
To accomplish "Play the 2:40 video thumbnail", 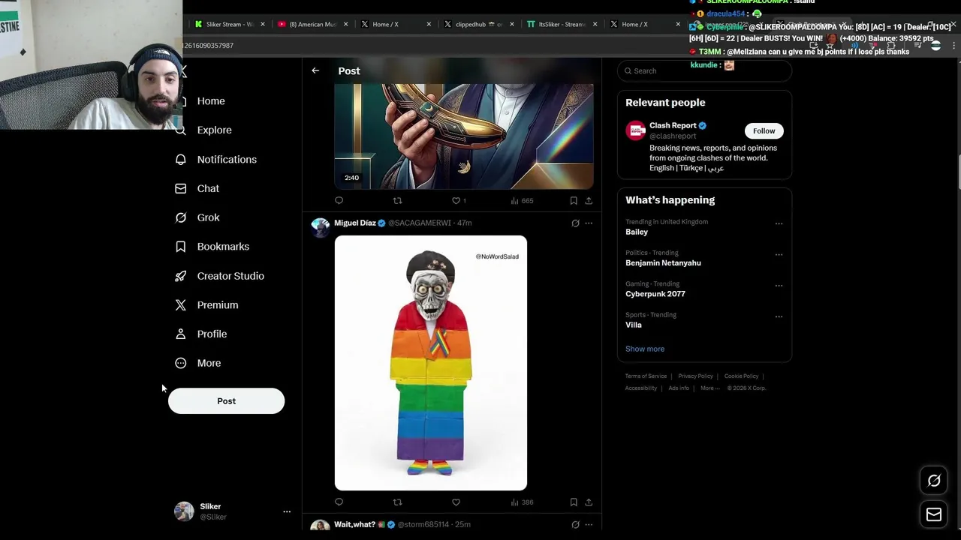I will (464, 136).
